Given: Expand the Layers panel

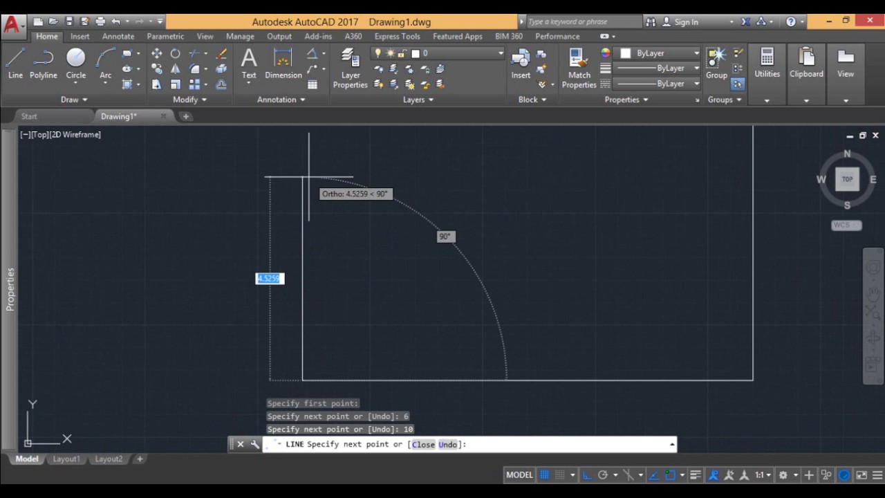Looking at the screenshot, I should pyautogui.click(x=418, y=100).
